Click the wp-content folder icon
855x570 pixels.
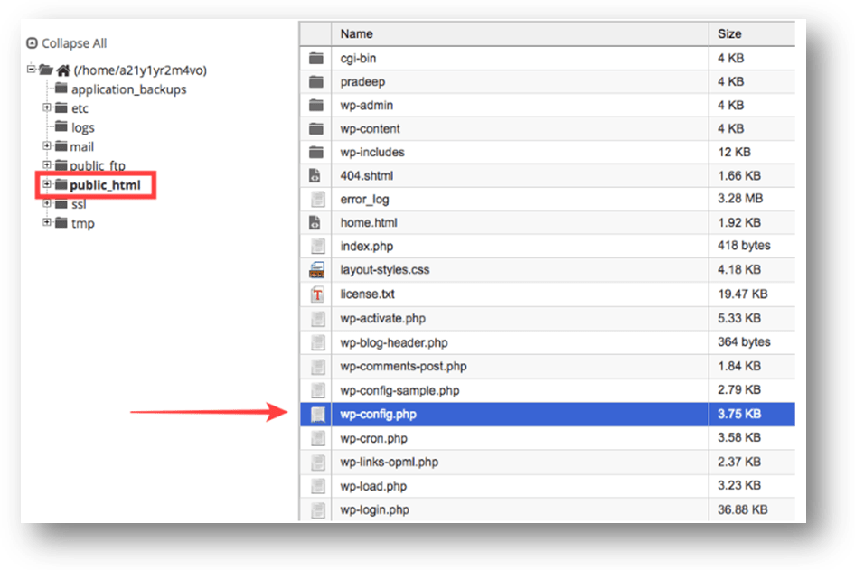point(316,128)
